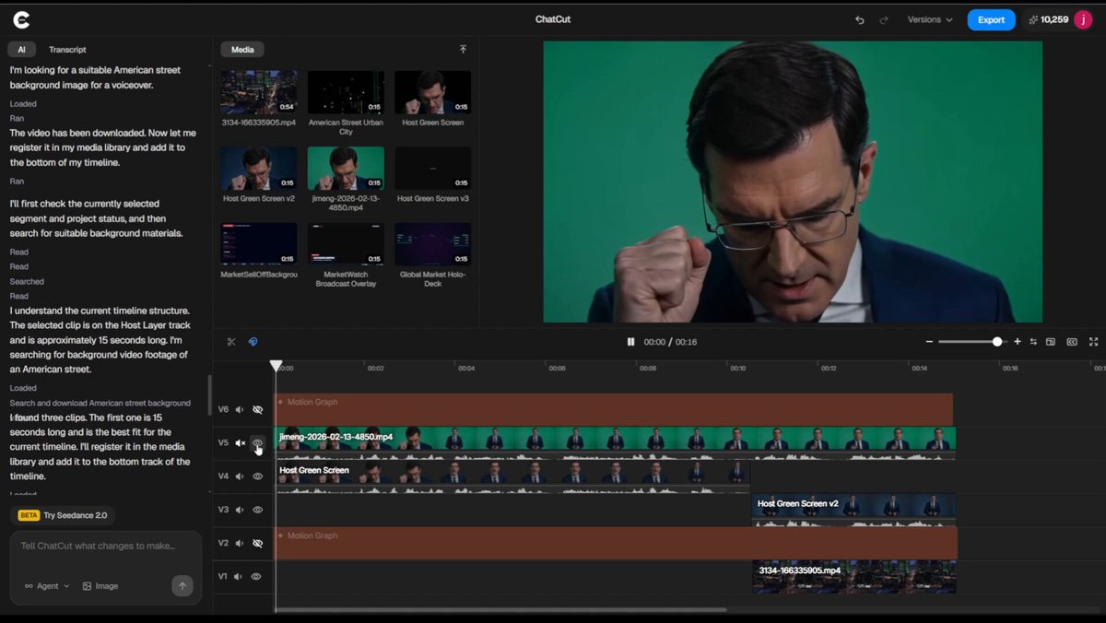The width and height of the screenshot is (1106, 623).
Task: Select the Motion Graph clip on V6
Action: pos(614,409)
